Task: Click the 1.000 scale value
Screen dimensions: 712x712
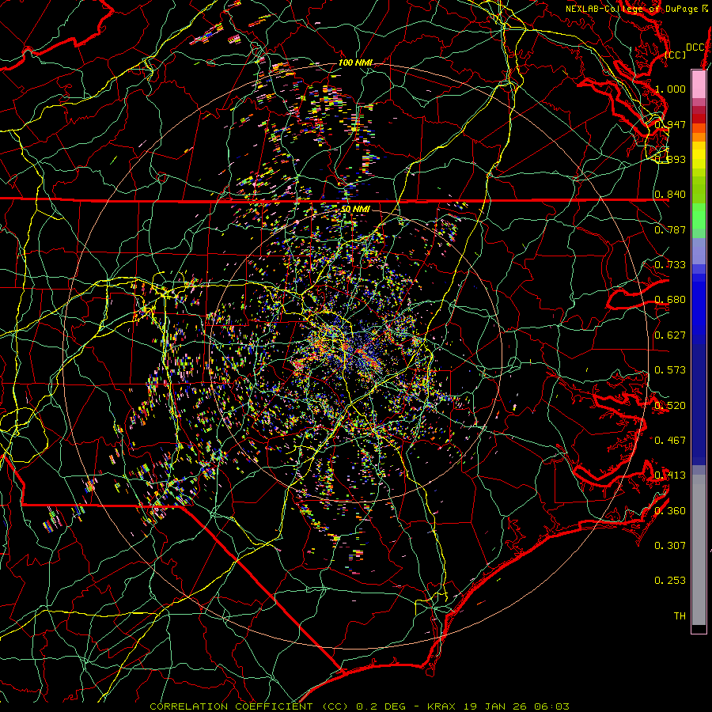Action: coord(670,89)
